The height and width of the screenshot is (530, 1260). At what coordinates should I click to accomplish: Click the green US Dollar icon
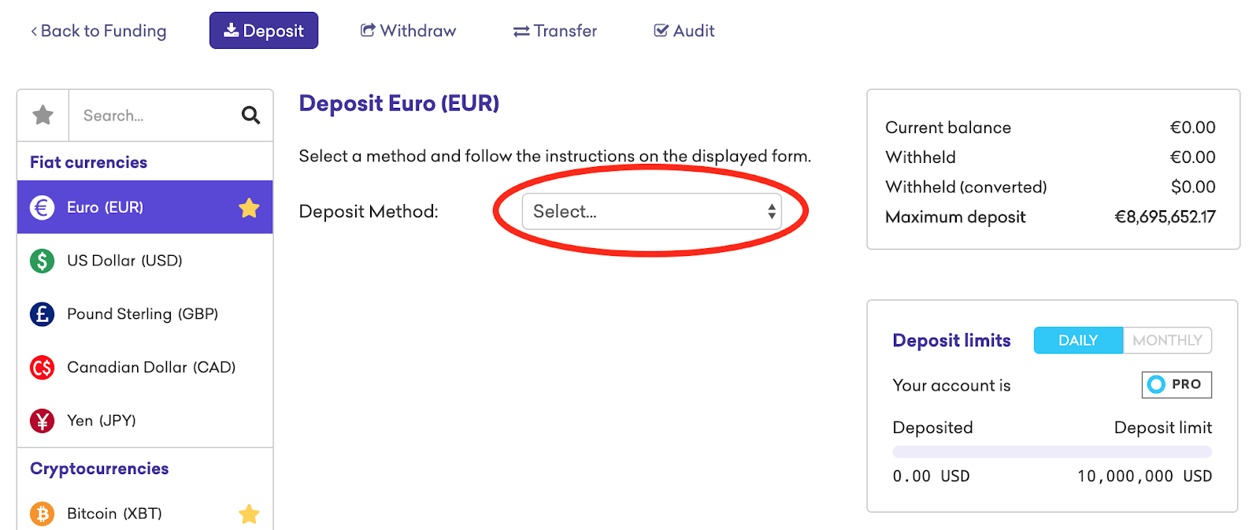43,261
